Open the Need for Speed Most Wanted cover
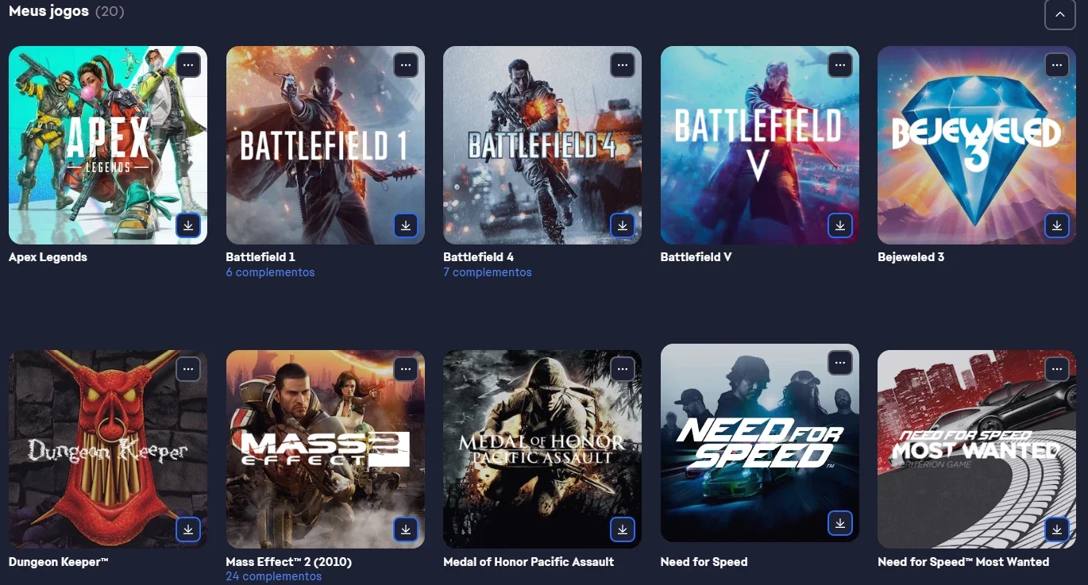The image size is (1088, 585). point(977,449)
